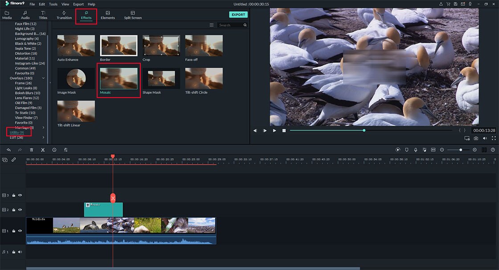Collapse the Overlays category chevron
This screenshot has height=270, width=499.
(x=43, y=78)
